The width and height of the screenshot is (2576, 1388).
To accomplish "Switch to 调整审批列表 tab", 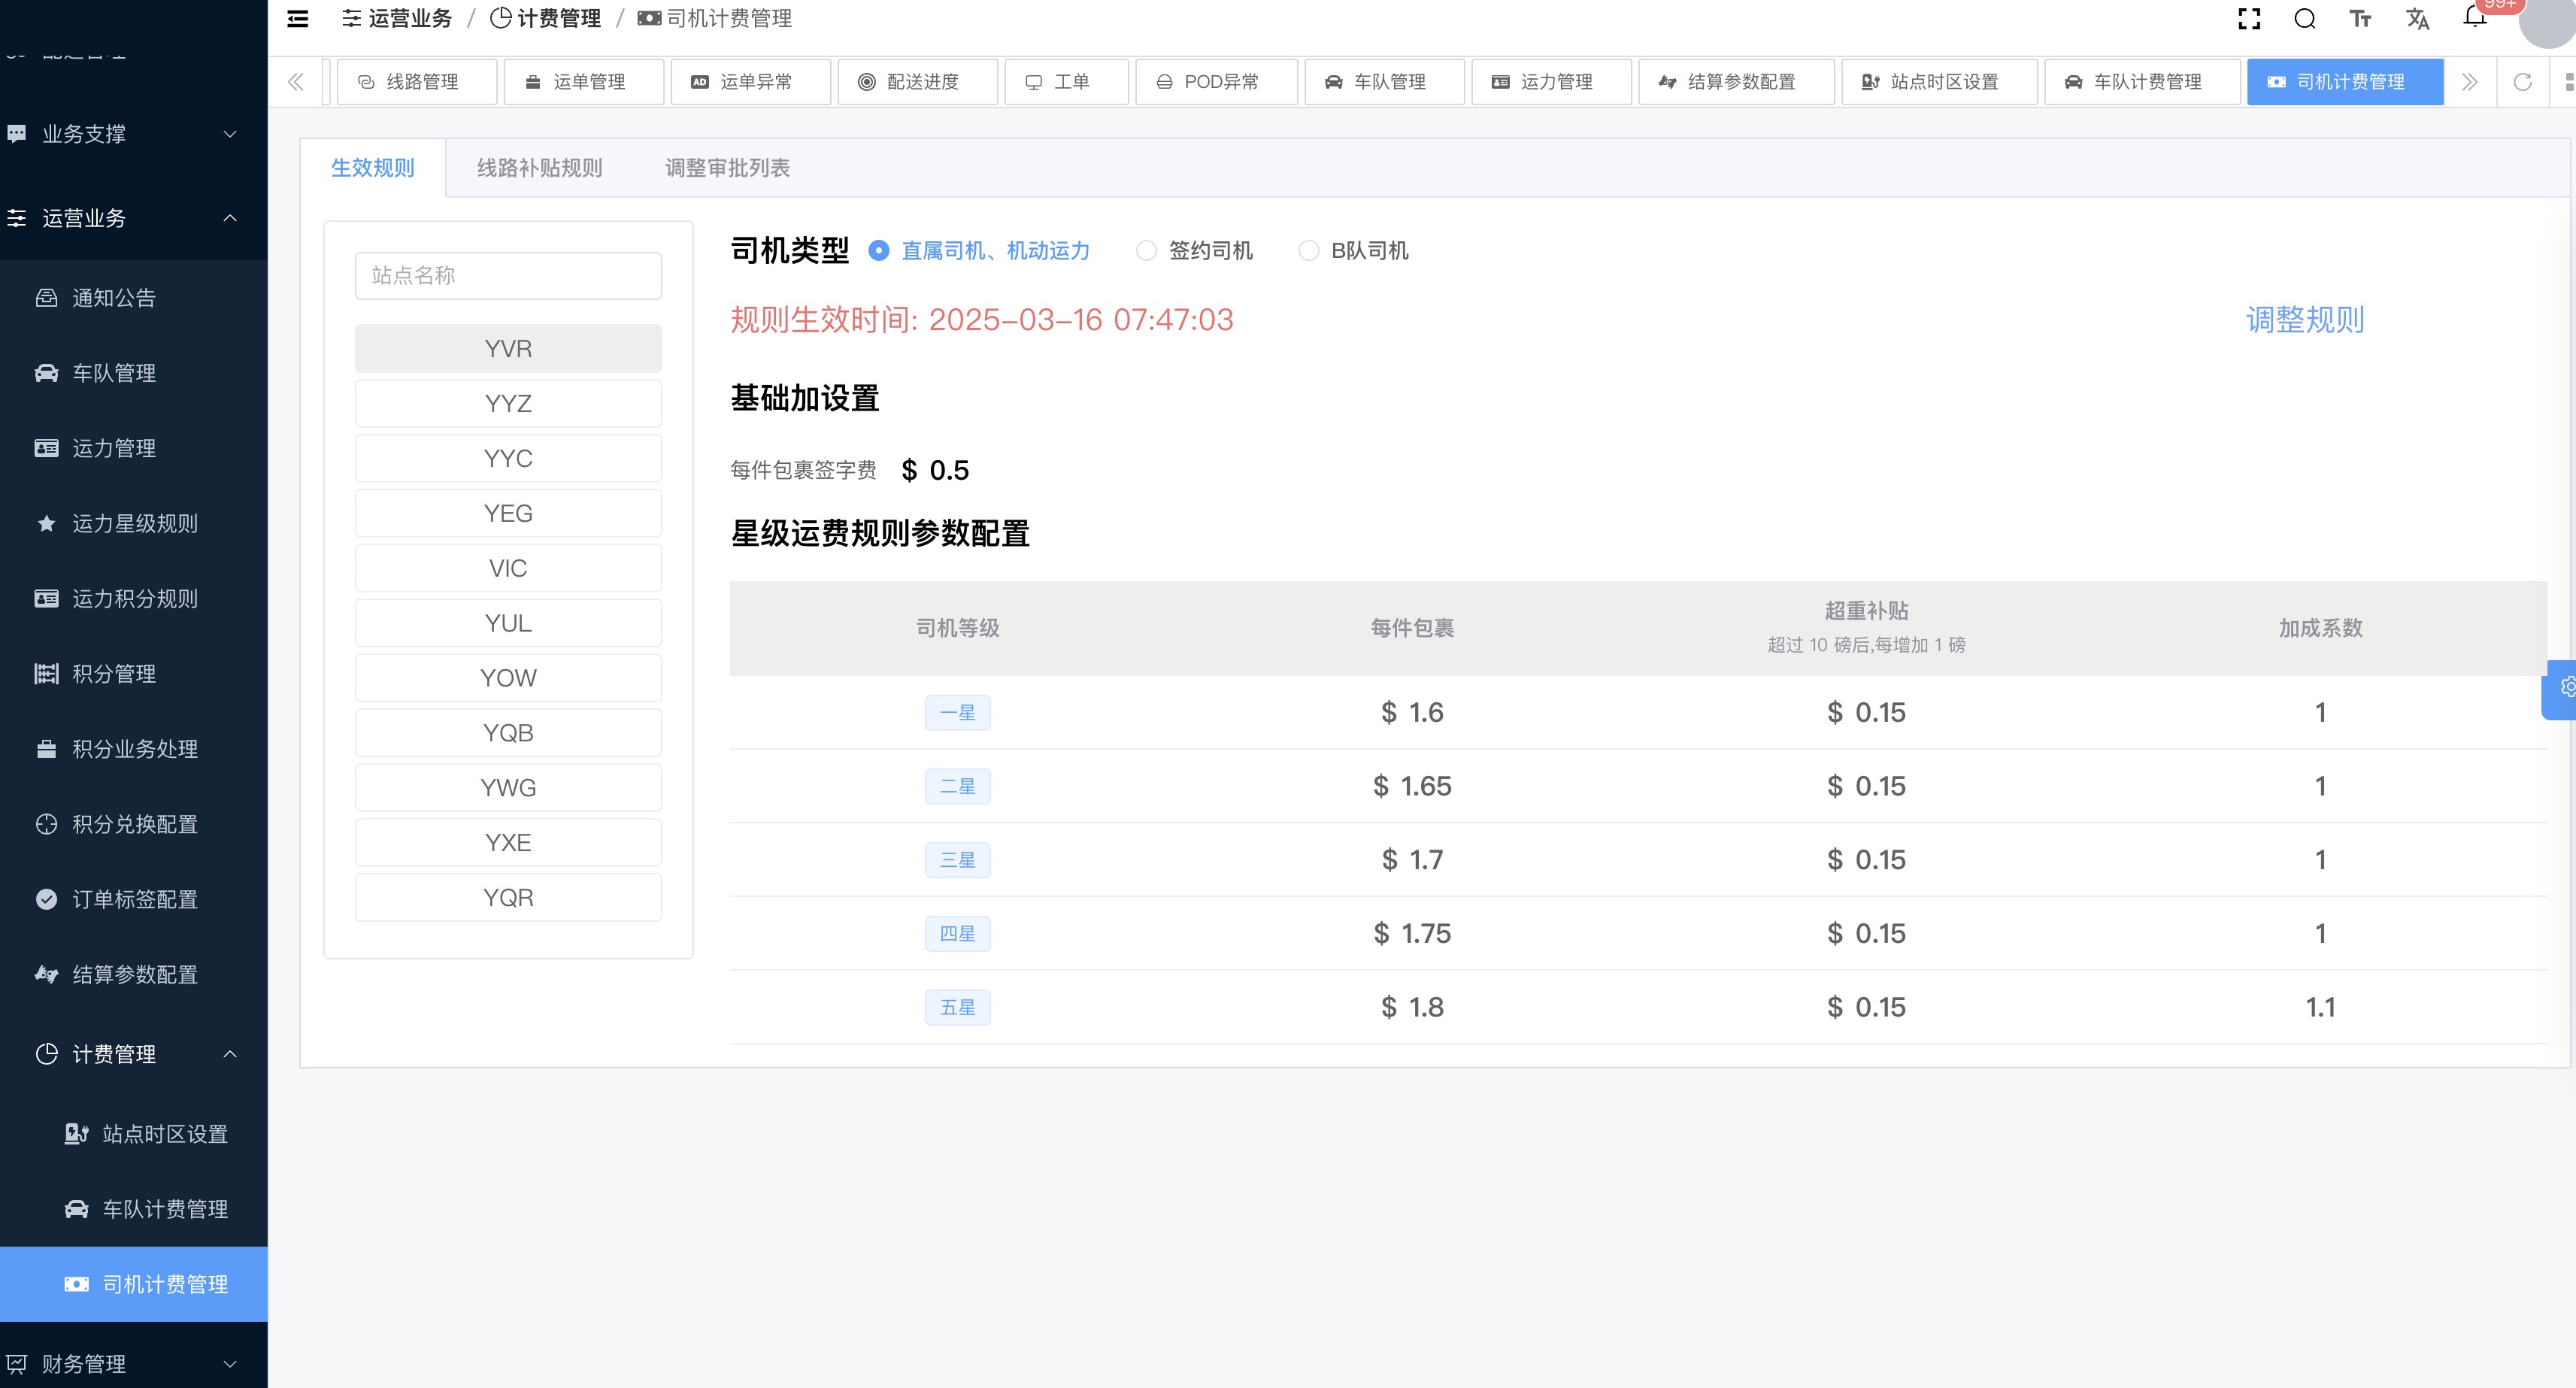I will 727,168.
